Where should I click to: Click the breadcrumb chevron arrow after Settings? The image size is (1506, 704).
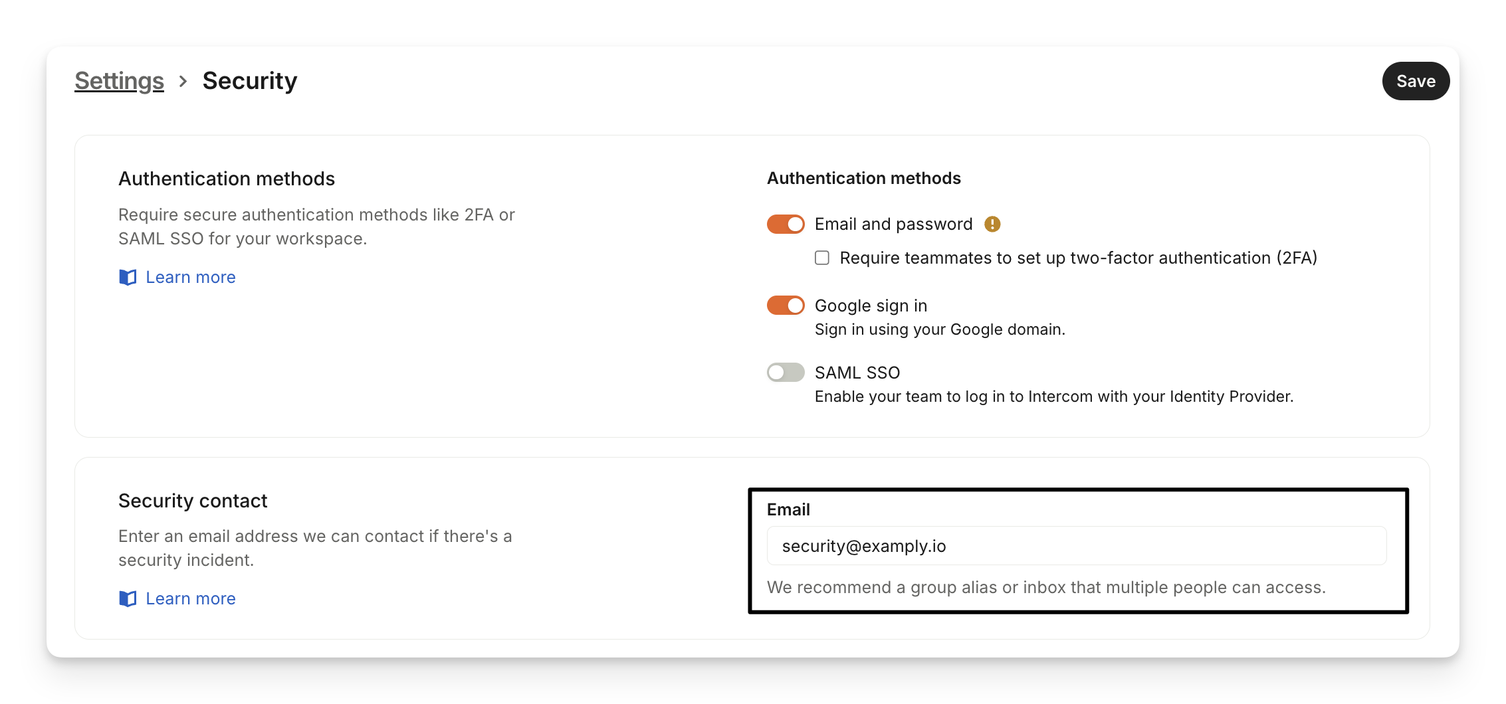click(x=183, y=81)
